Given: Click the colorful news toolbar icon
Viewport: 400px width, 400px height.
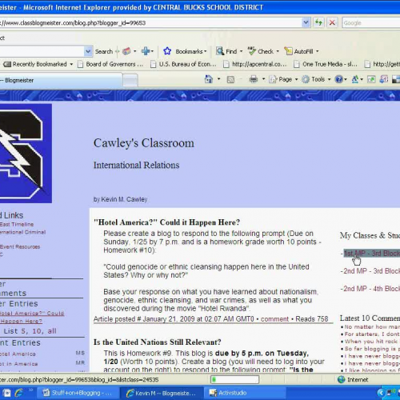Looking at the screenshot, I should pos(126,51).
